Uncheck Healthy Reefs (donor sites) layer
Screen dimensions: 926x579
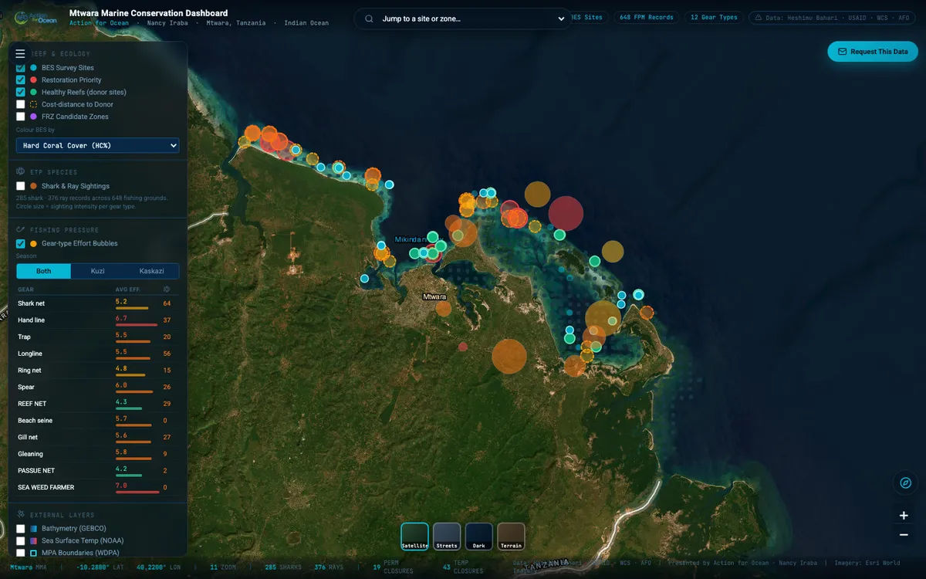coord(21,92)
